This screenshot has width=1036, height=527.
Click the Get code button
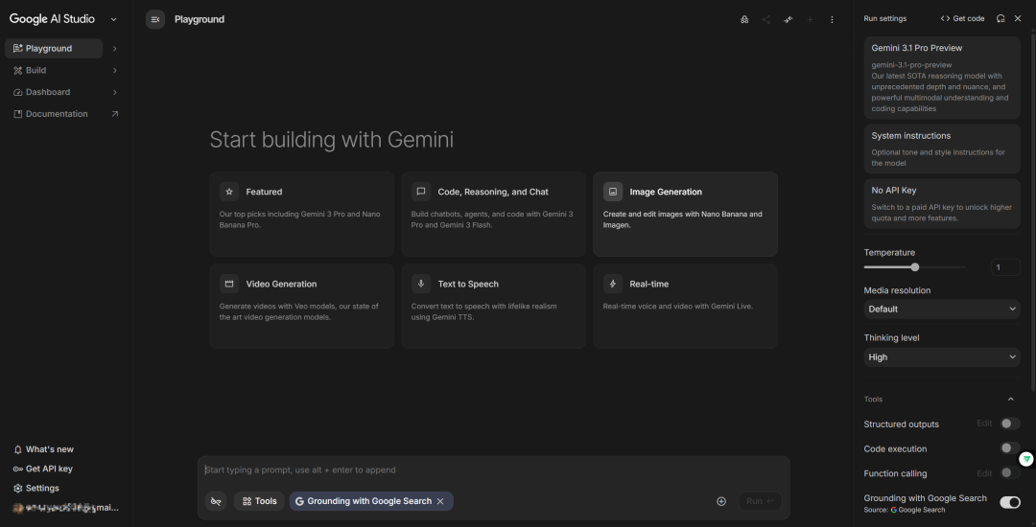[x=962, y=18]
